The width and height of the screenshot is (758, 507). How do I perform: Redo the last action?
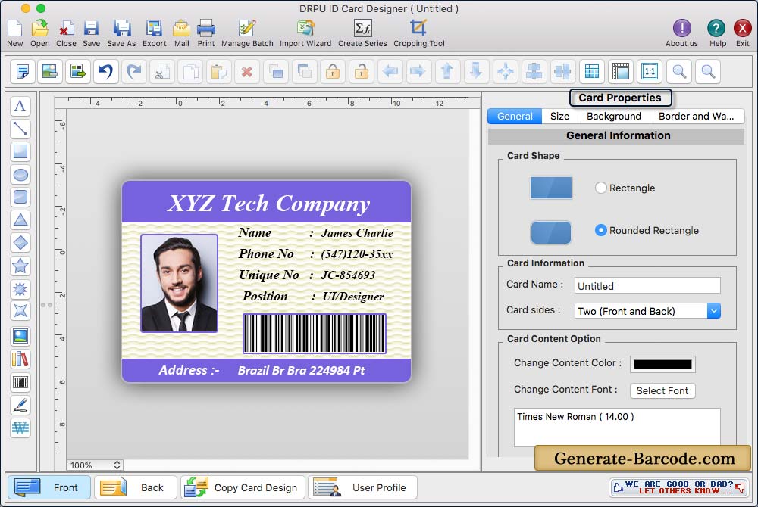pyautogui.click(x=134, y=71)
